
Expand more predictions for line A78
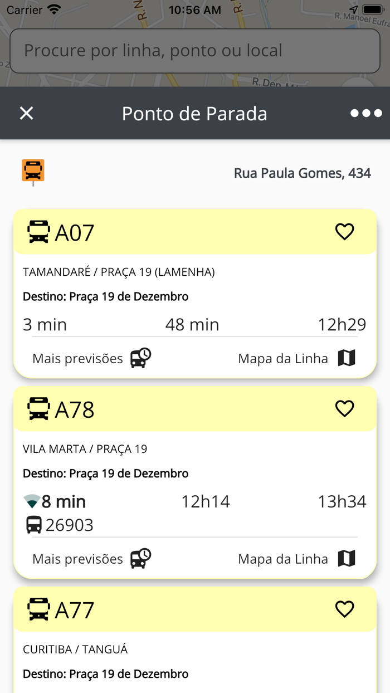point(77,559)
